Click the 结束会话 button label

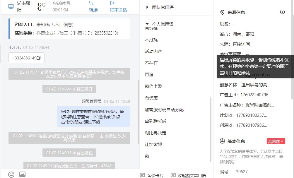click(119, 10)
